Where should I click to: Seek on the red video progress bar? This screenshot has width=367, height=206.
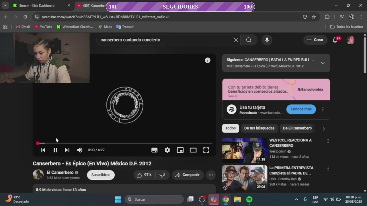click(x=125, y=143)
